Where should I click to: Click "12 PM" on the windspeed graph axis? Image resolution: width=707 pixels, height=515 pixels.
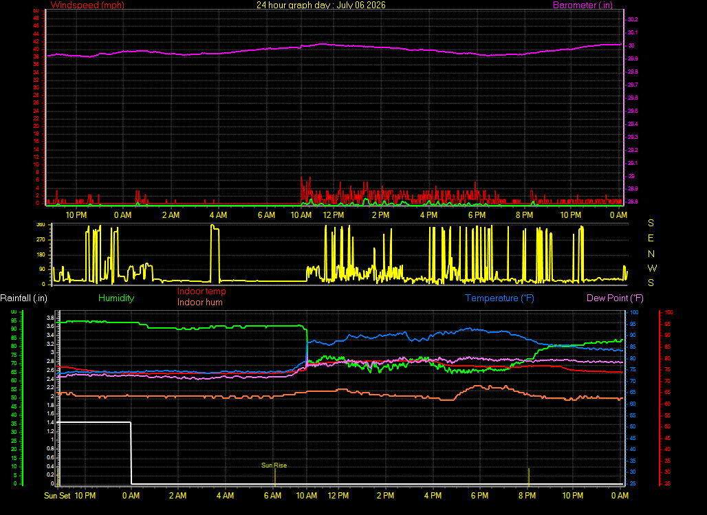[x=333, y=215]
